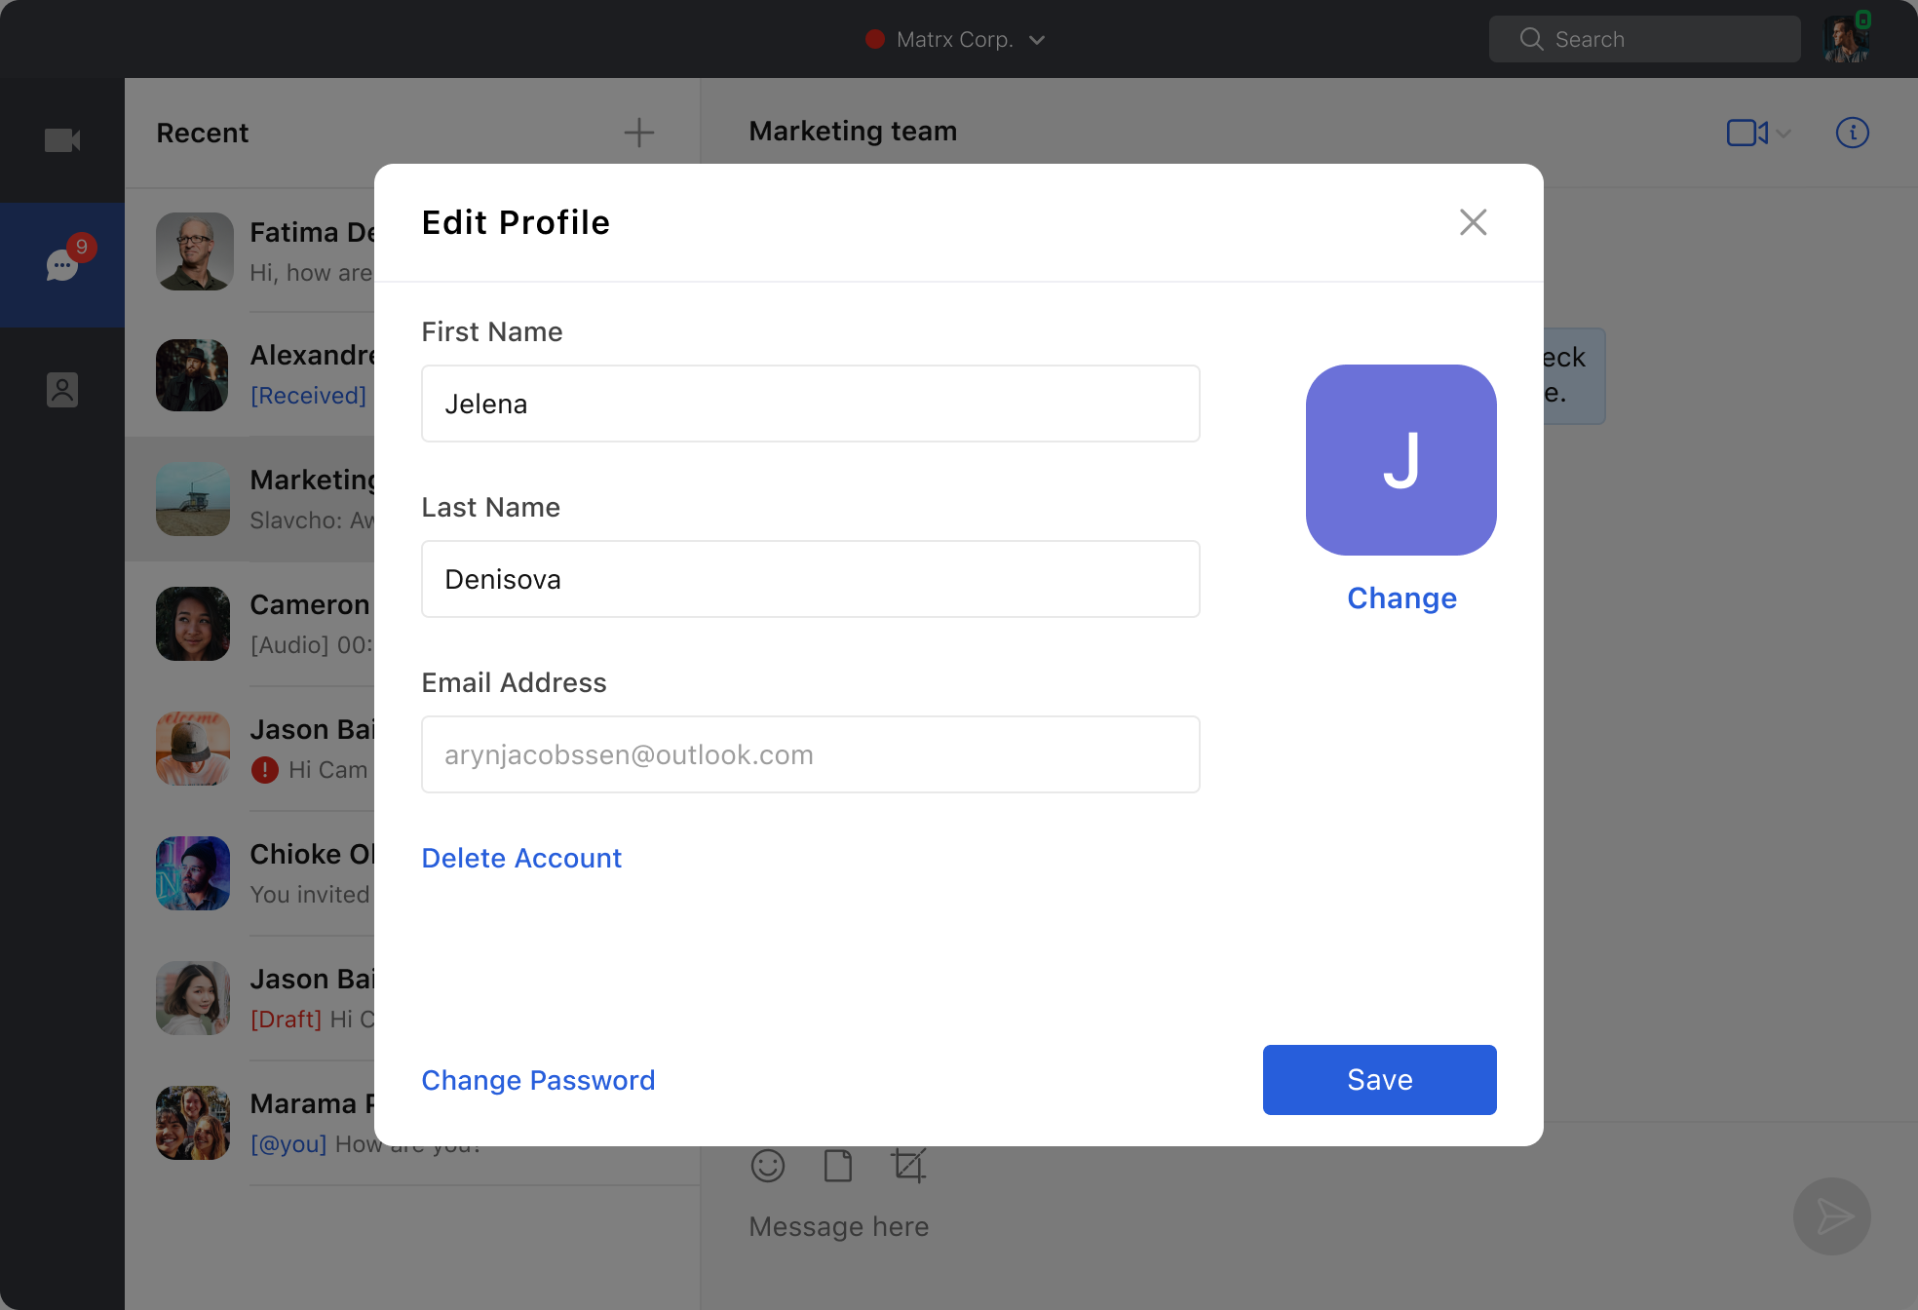The height and width of the screenshot is (1310, 1918).
Task: Click the purple J avatar tile
Action: [x=1400, y=460]
